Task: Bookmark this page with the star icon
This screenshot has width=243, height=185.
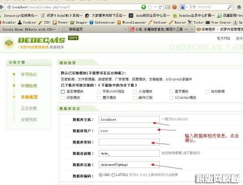Action: click(150, 7)
